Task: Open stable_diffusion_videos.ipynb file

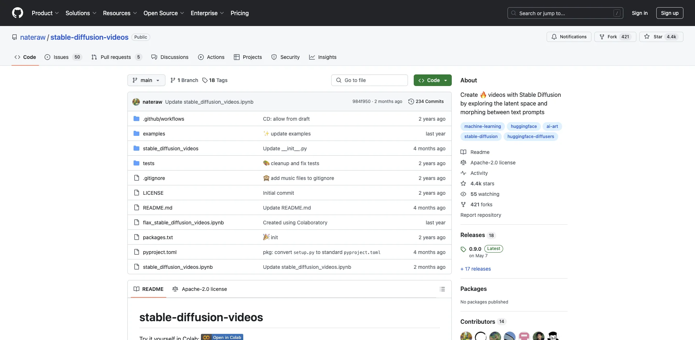Action: pyautogui.click(x=178, y=267)
